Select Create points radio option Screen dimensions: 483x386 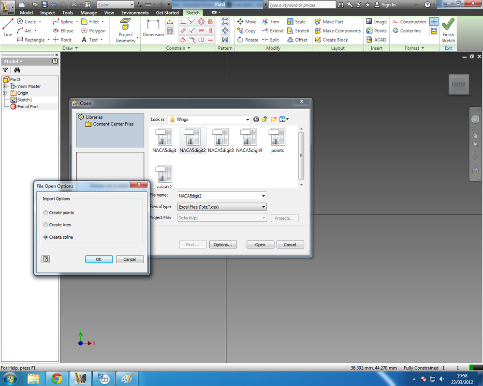[x=45, y=213]
